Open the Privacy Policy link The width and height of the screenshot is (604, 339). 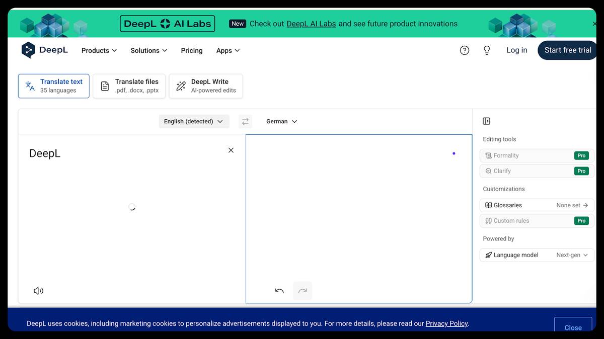point(446,323)
